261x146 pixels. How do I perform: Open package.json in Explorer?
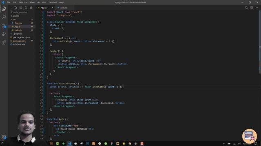(x=19, y=41)
